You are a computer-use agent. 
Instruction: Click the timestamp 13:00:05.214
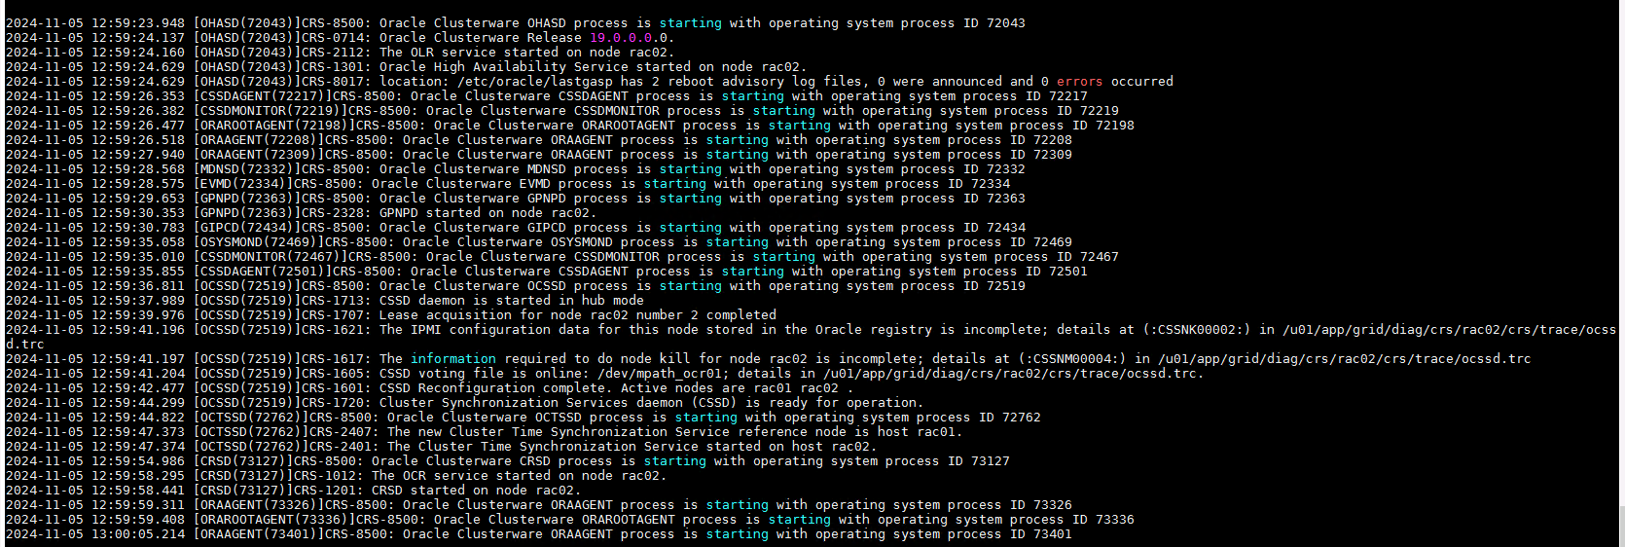coord(138,534)
